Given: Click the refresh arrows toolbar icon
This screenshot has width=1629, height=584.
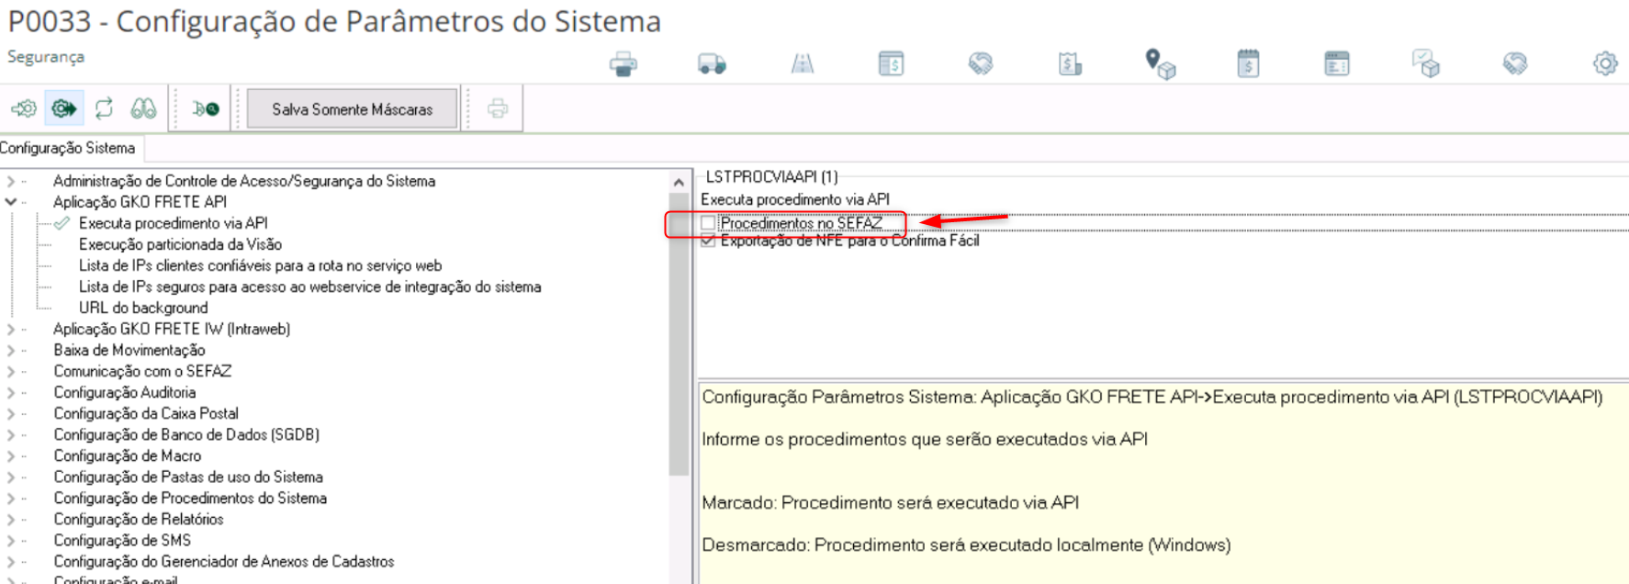Looking at the screenshot, I should (x=104, y=108).
